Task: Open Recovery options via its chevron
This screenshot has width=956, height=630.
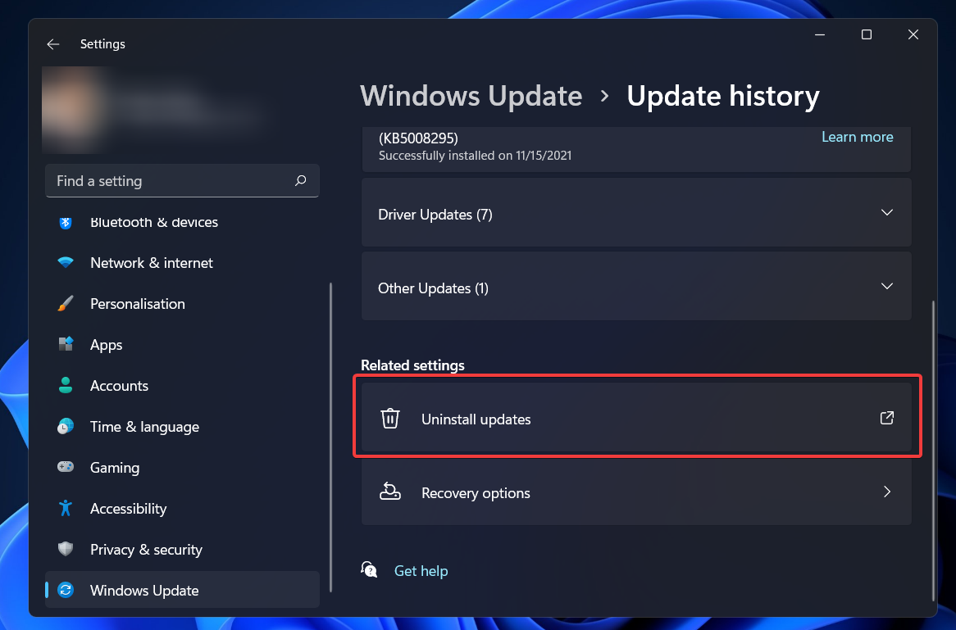Action: point(887,492)
